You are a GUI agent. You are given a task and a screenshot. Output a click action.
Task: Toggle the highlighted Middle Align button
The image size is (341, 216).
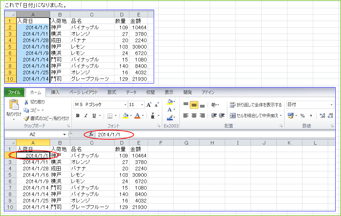(x=194, y=105)
